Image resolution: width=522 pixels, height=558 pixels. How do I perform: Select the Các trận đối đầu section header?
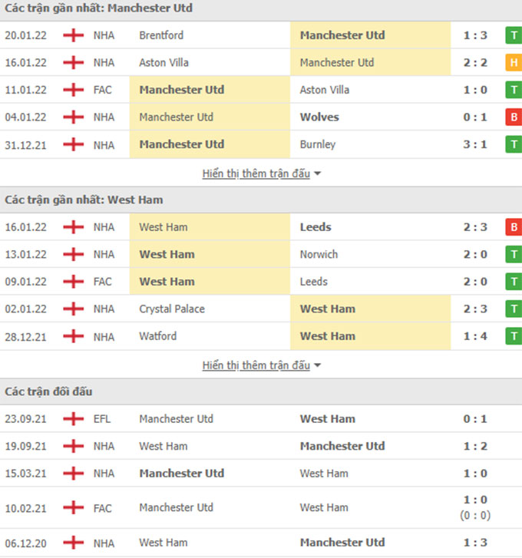click(49, 392)
